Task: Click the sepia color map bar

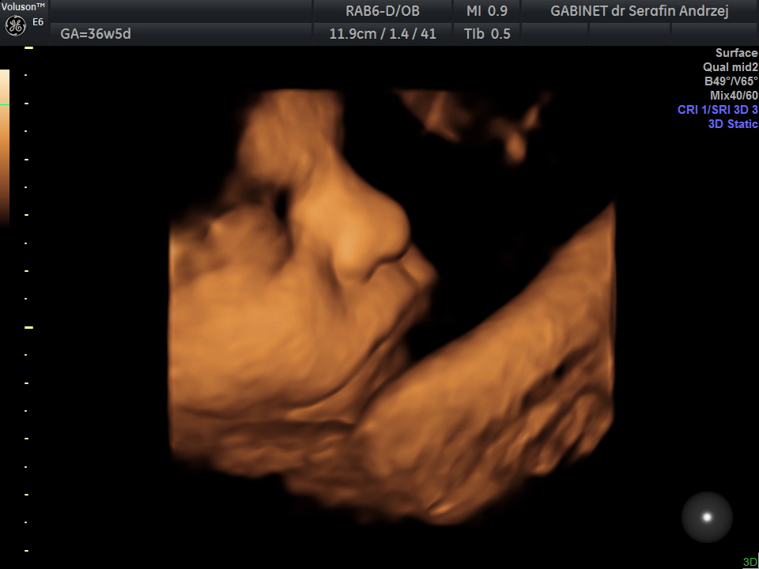Action: pyautogui.click(x=5, y=148)
